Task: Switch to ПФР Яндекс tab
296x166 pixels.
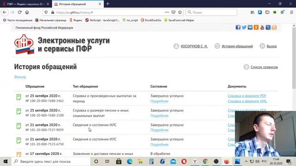Action: [x=25, y=4]
